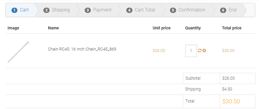Click step 6 number badge
Screen dimensions: 259x109
(223, 10)
